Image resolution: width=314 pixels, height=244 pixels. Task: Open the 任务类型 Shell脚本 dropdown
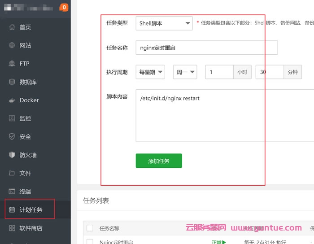tap(164, 23)
